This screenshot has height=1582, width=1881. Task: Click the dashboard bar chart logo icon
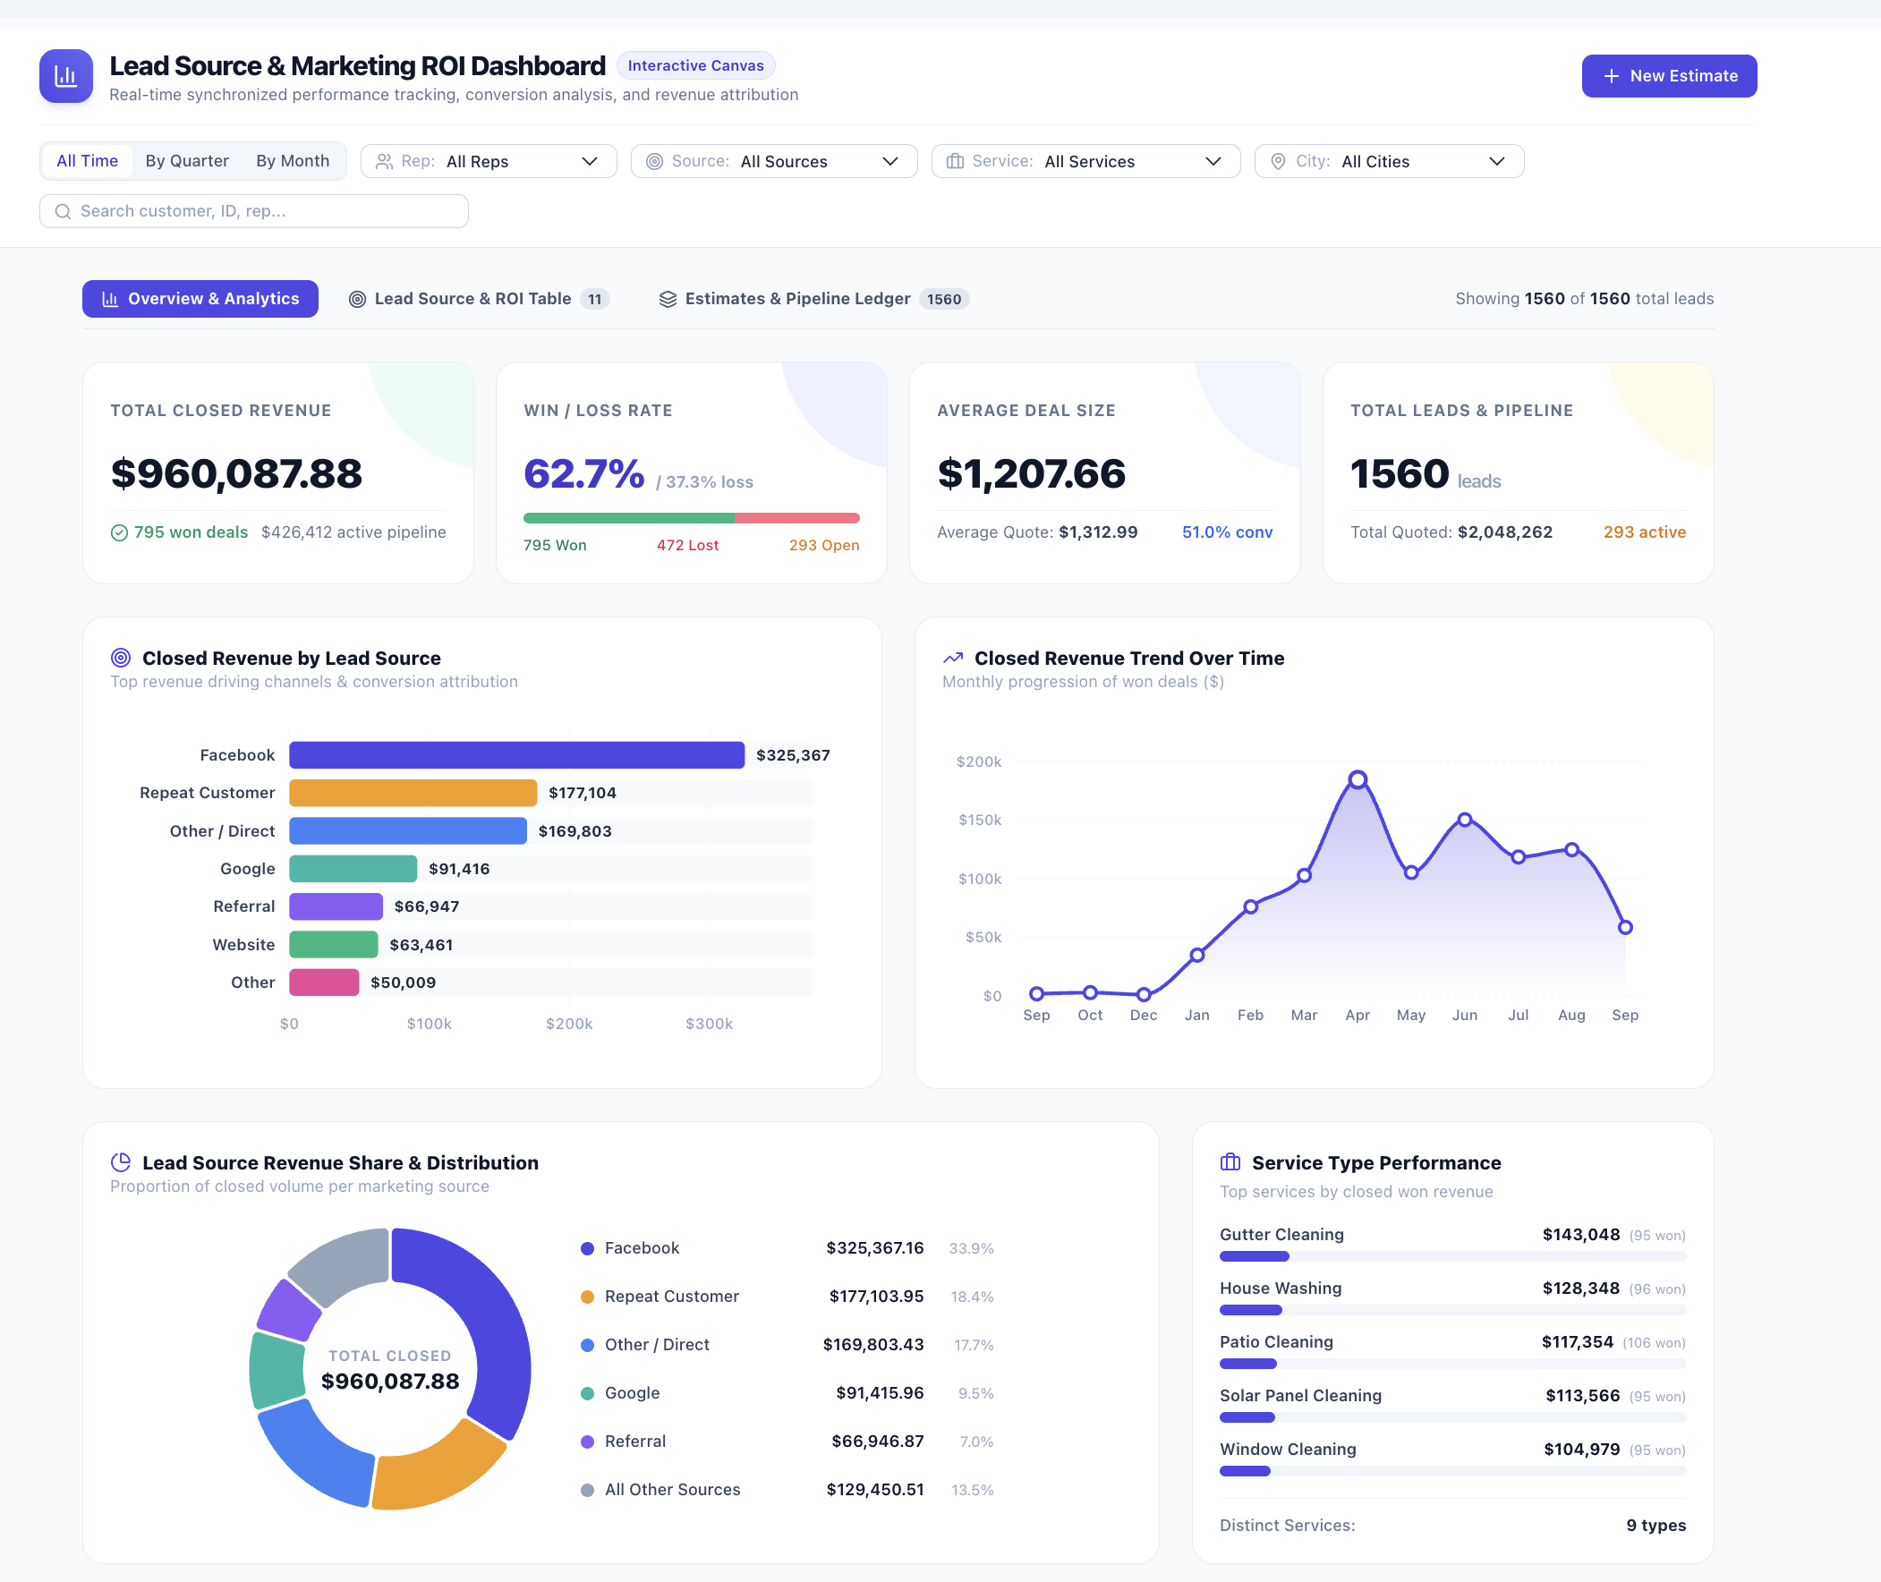(66, 76)
